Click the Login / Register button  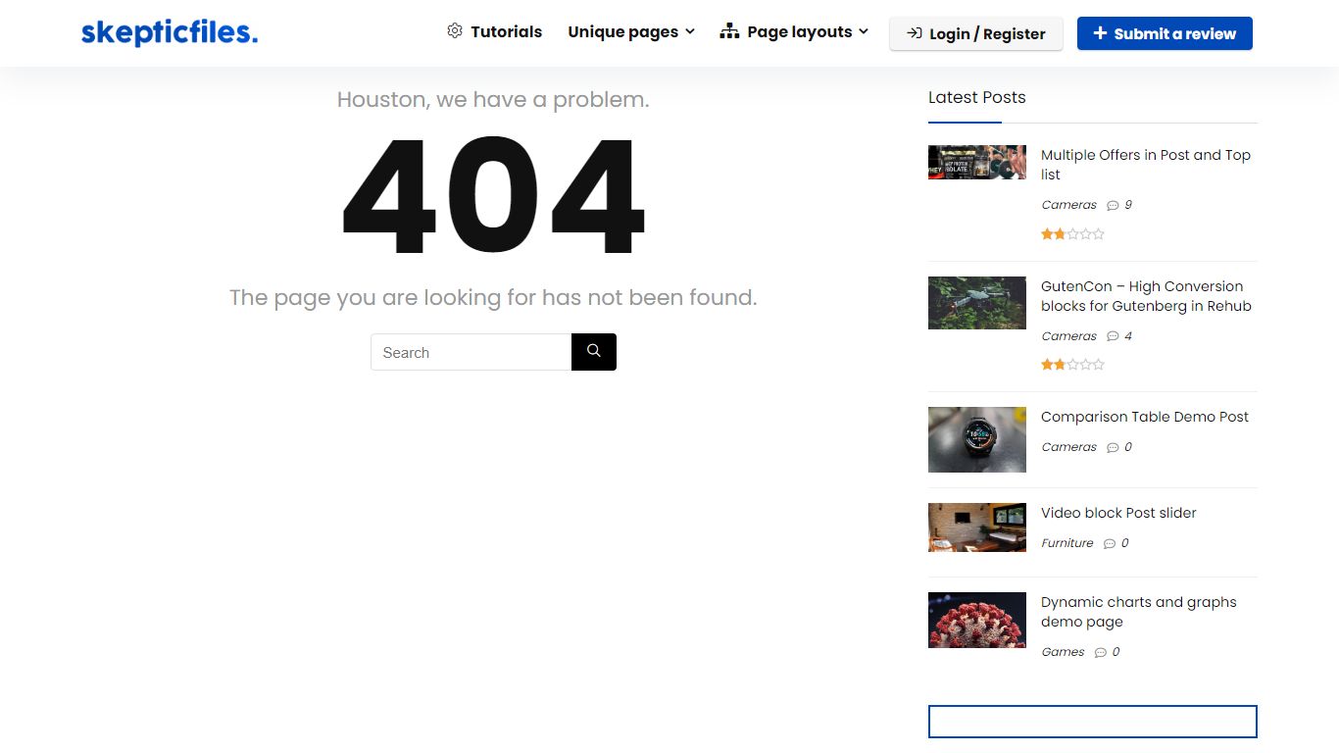coord(976,33)
